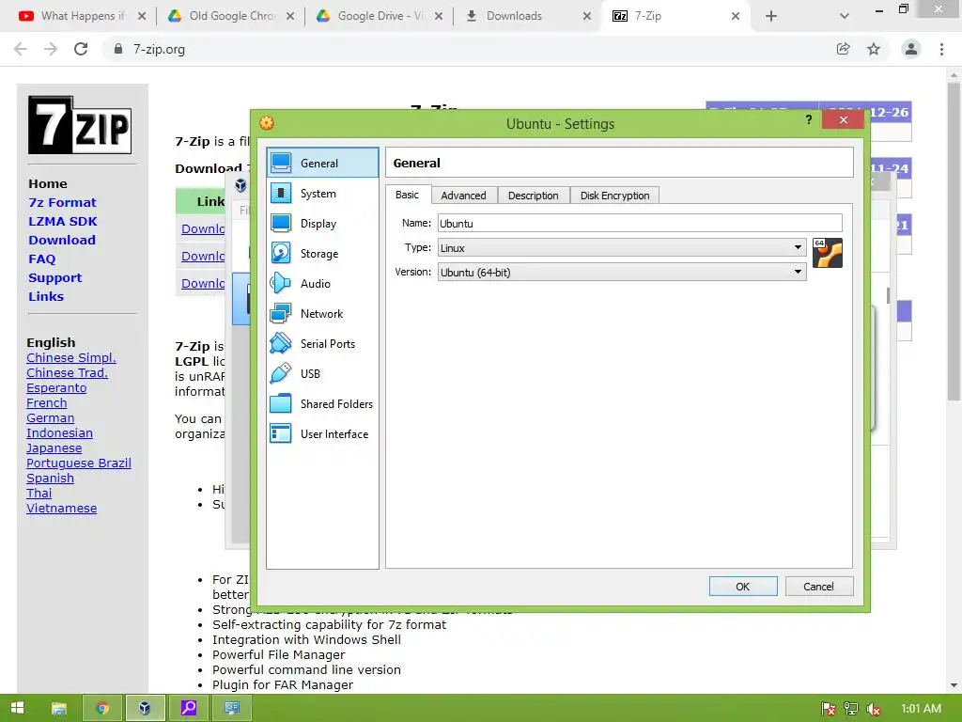Image resolution: width=962 pixels, height=722 pixels.
Task: Dismiss the dialog with Cancel button
Action: click(818, 587)
